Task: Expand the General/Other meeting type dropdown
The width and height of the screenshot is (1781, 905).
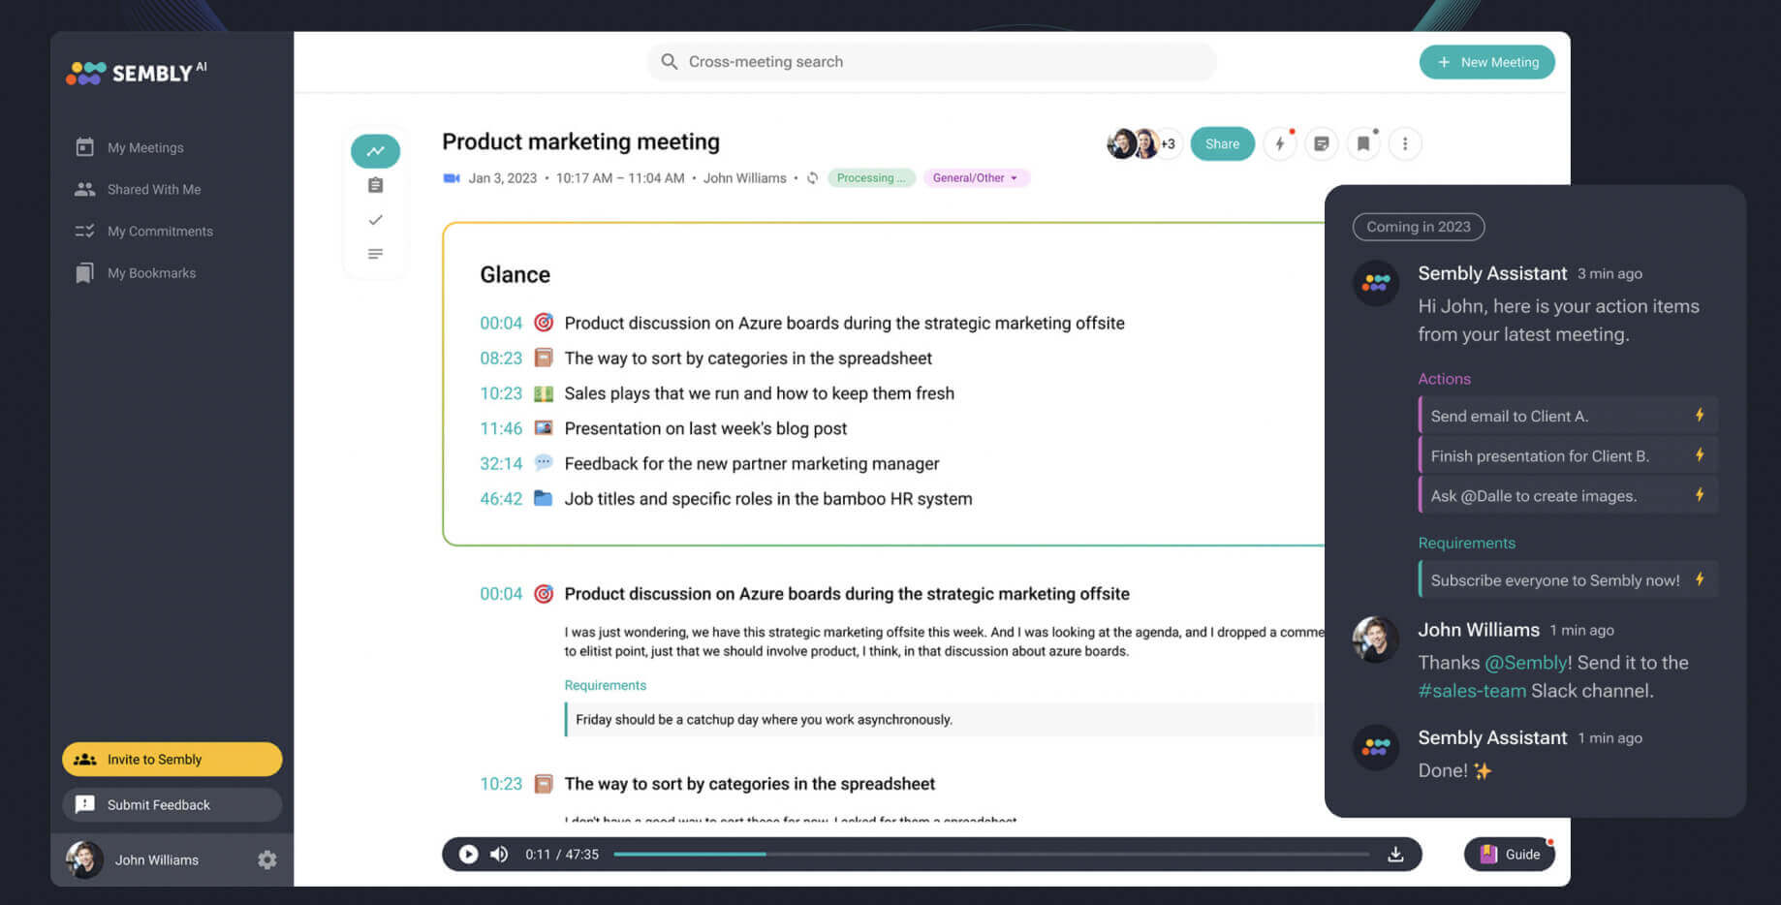Action: [x=976, y=178]
